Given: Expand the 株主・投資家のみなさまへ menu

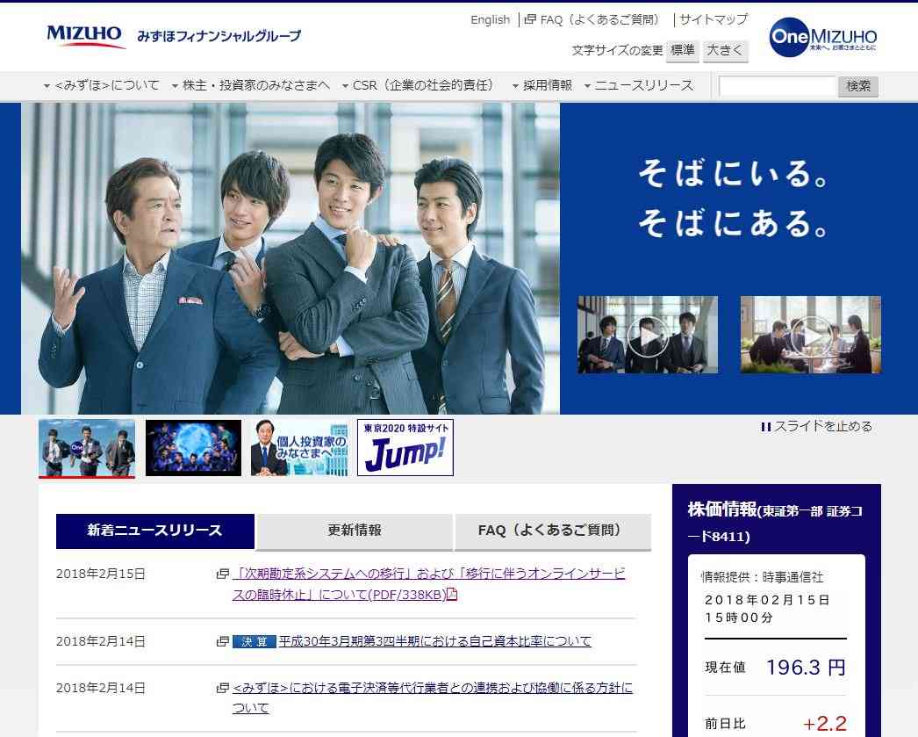Looking at the screenshot, I should (251, 85).
